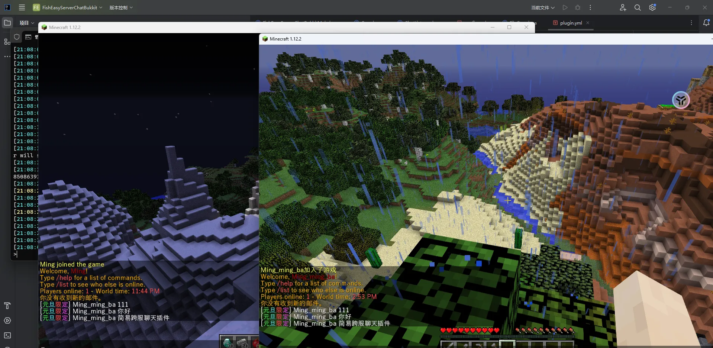
Task: Start debugging with the bug icon
Action: pos(578,7)
